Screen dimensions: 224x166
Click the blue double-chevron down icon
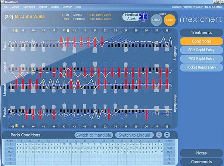point(167,135)
